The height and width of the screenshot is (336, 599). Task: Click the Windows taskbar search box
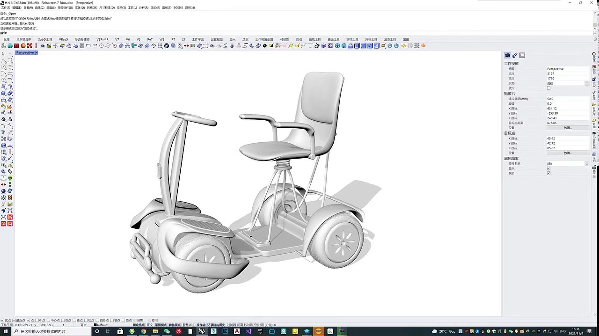51,331
